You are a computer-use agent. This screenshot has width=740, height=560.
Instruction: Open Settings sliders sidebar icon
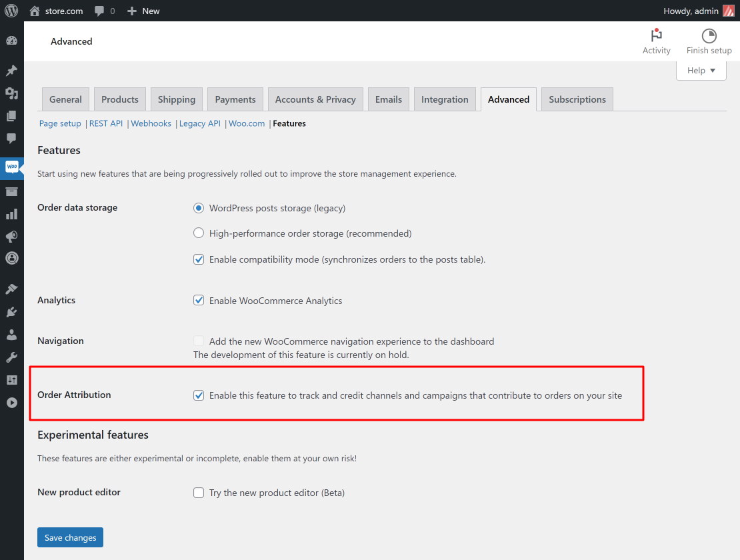tap(12, 380)
